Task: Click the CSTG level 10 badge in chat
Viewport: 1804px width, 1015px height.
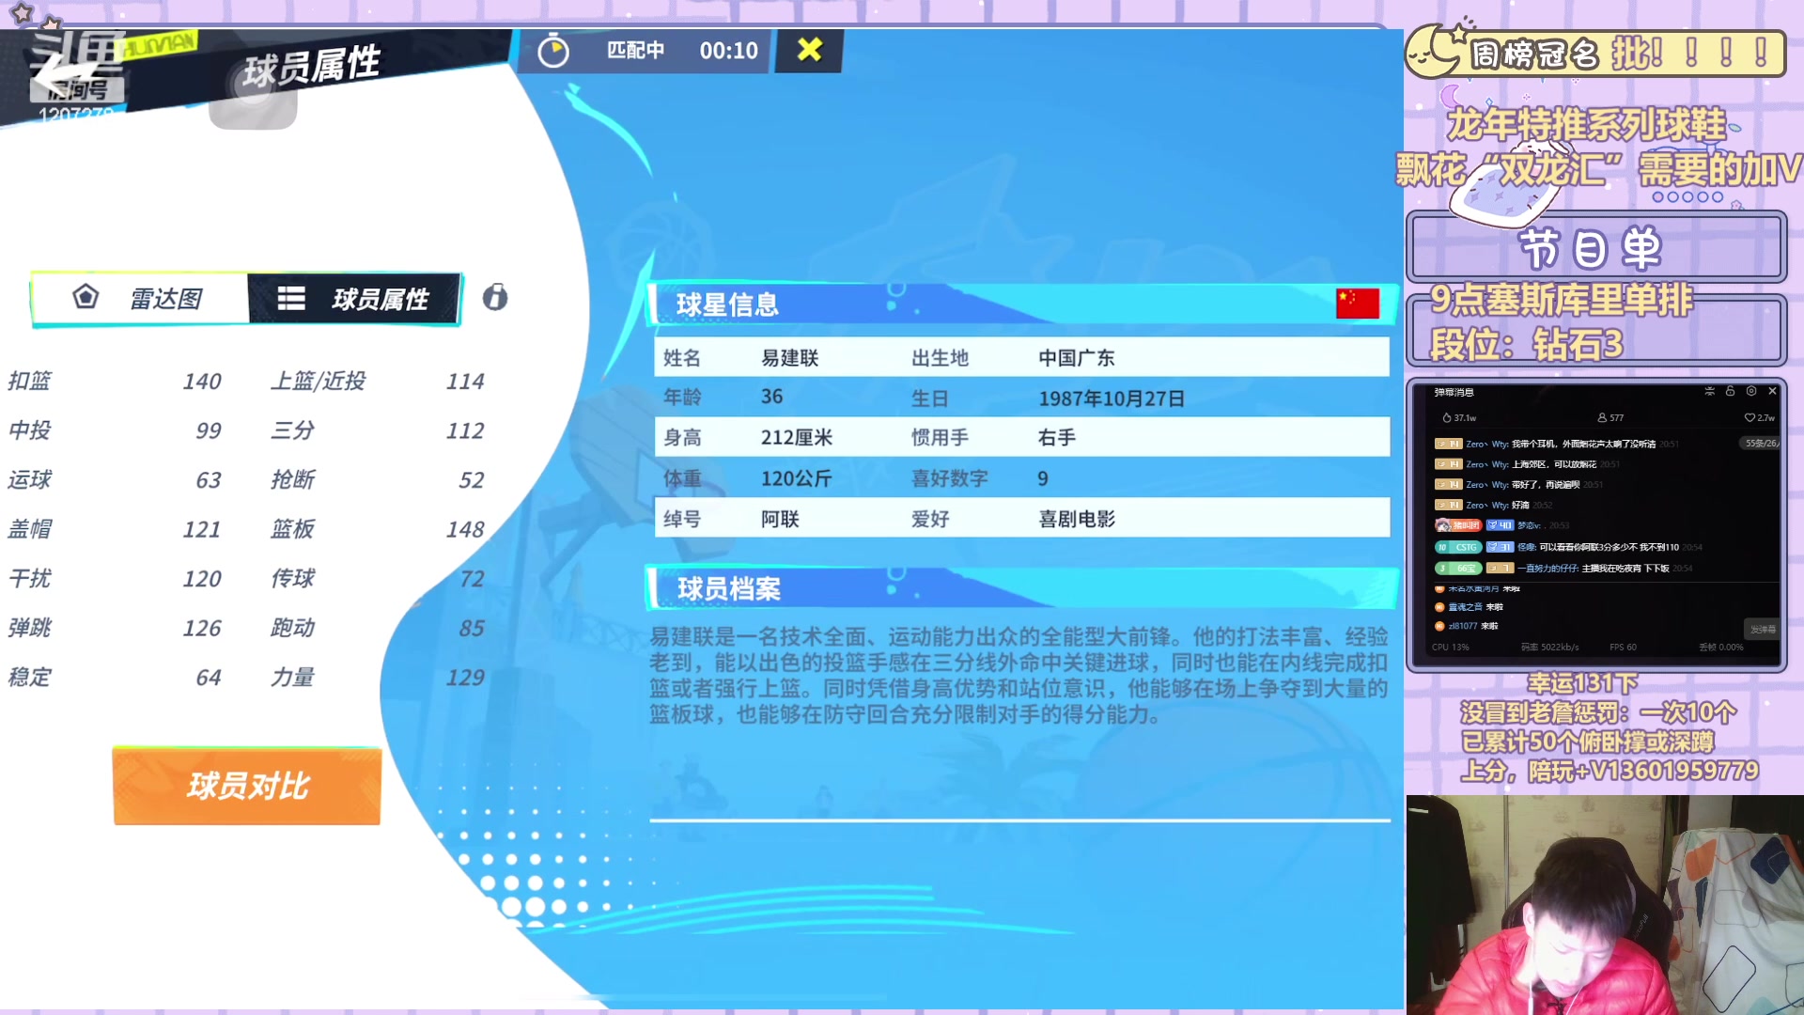Action: coord(1458,547)
